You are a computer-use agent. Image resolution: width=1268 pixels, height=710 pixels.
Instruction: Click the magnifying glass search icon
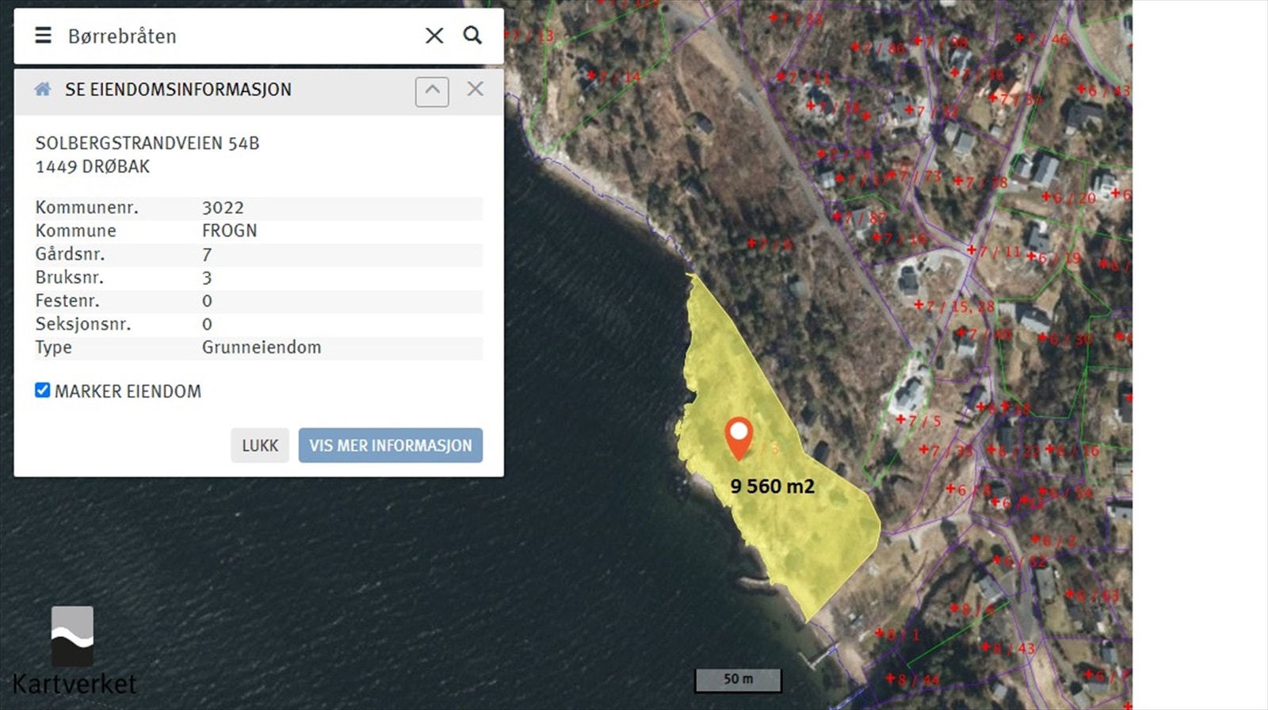pos(472,35)
